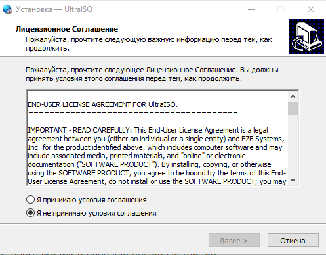
Task: Minimize the UltraISO setup window
Action: tap(251, 9)
